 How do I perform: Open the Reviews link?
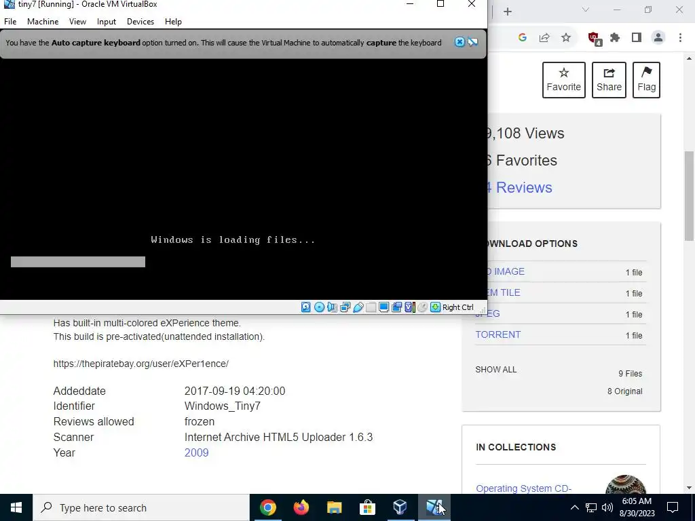point(519,187)
